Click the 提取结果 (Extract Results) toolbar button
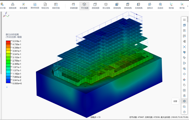The width and height of the screenshot is (189, 120). click(13, 6)
